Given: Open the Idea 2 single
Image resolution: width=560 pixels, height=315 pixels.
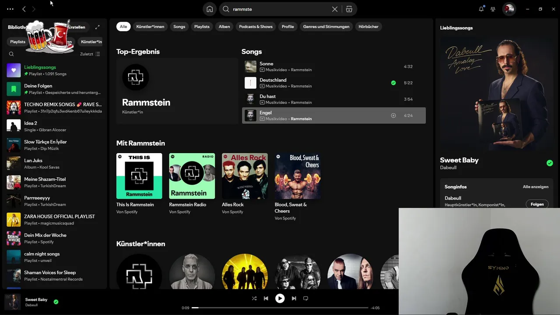Looking at the screenshot, I should pos(55,126).
